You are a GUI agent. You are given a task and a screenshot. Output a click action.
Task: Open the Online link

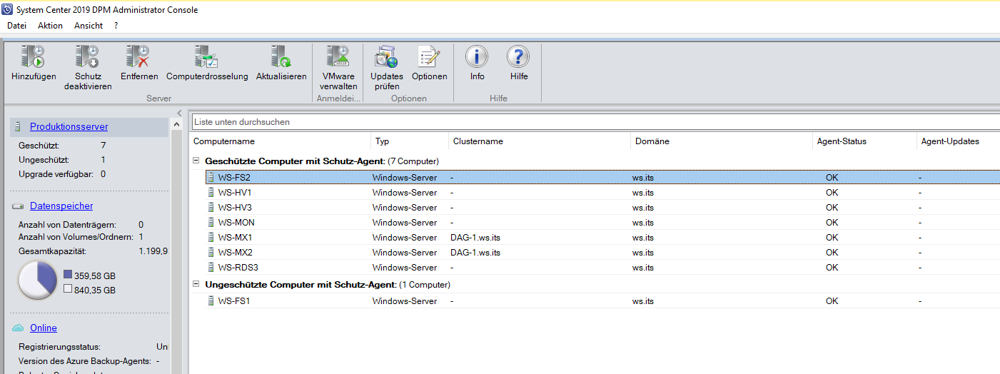(44, 328)
